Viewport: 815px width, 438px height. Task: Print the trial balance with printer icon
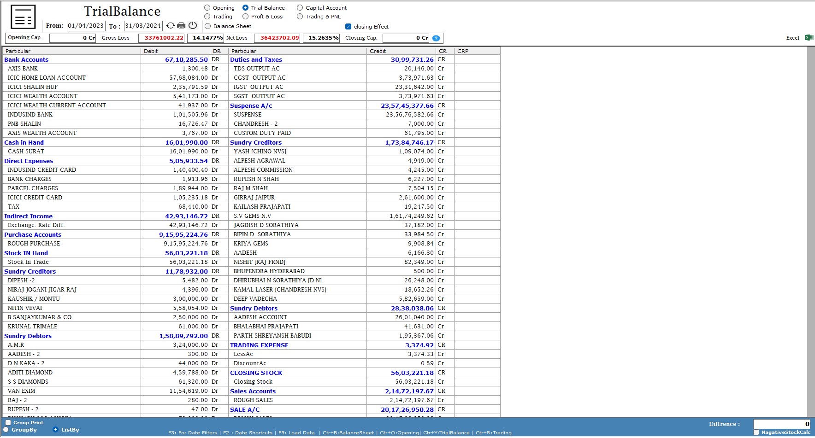181,26
